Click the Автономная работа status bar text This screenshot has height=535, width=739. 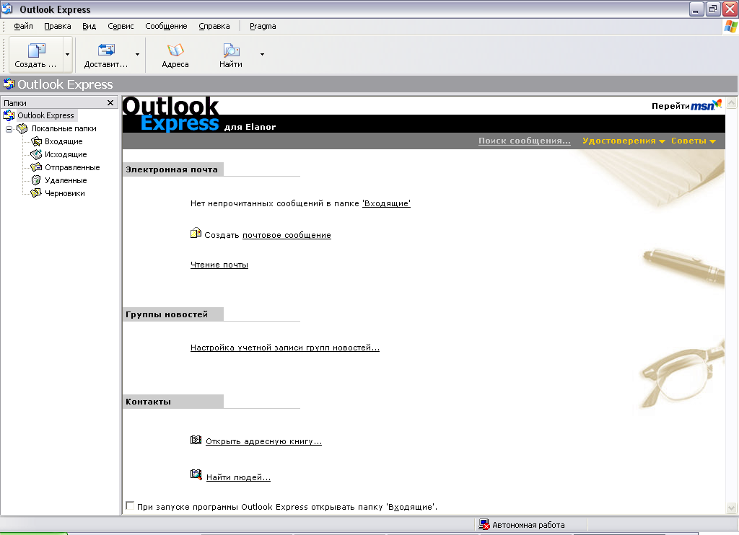coord(528,525)
